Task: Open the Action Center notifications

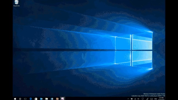Action: tap(143, 99)
